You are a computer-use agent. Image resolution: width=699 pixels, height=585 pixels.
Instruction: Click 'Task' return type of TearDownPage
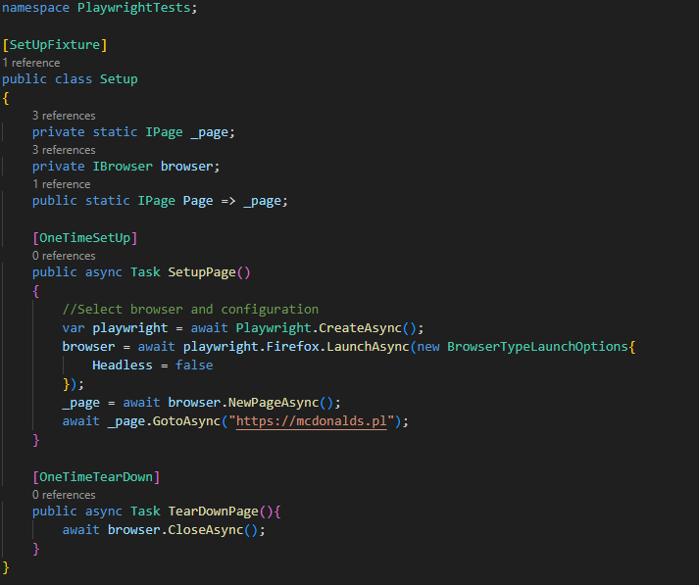(145, 512)
